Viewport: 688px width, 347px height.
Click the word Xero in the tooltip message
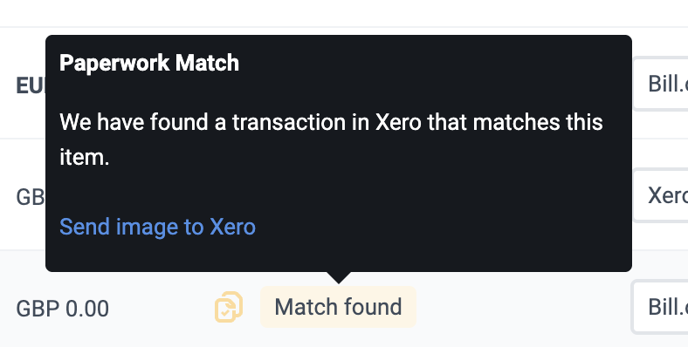point(398,122)
